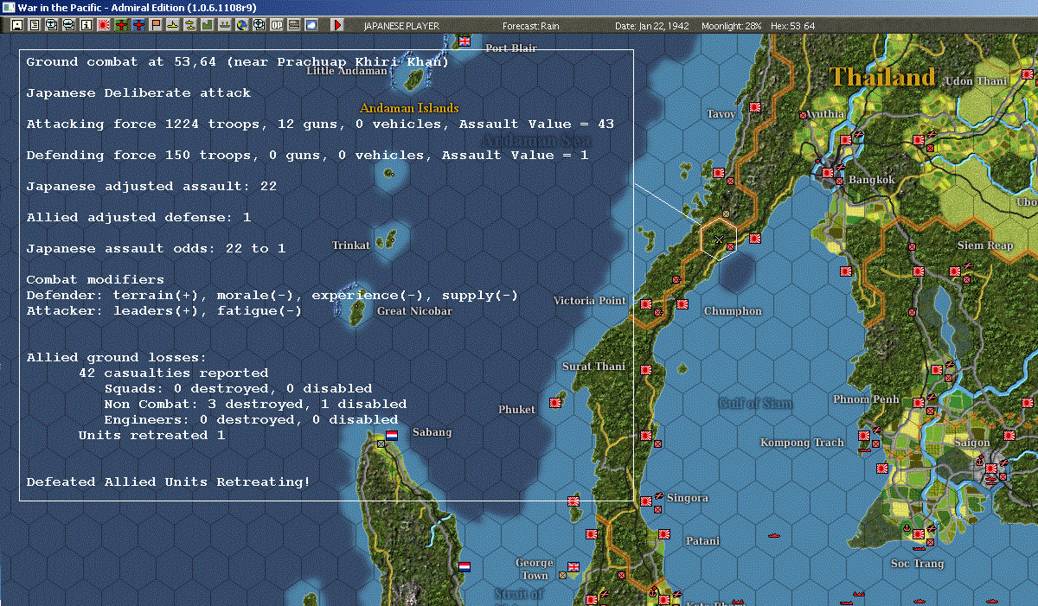Click the red triangle end turn button
Screen dimensions: 1038x606
tap(337, 25)
